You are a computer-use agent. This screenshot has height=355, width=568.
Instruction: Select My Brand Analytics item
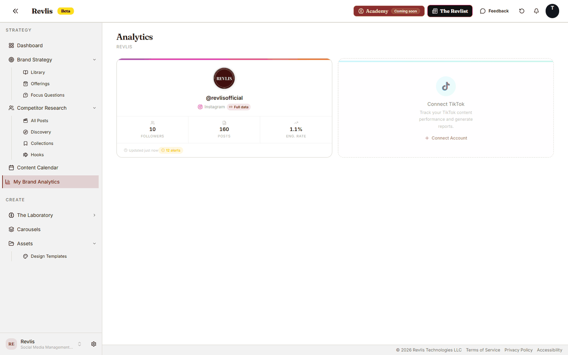51,181
